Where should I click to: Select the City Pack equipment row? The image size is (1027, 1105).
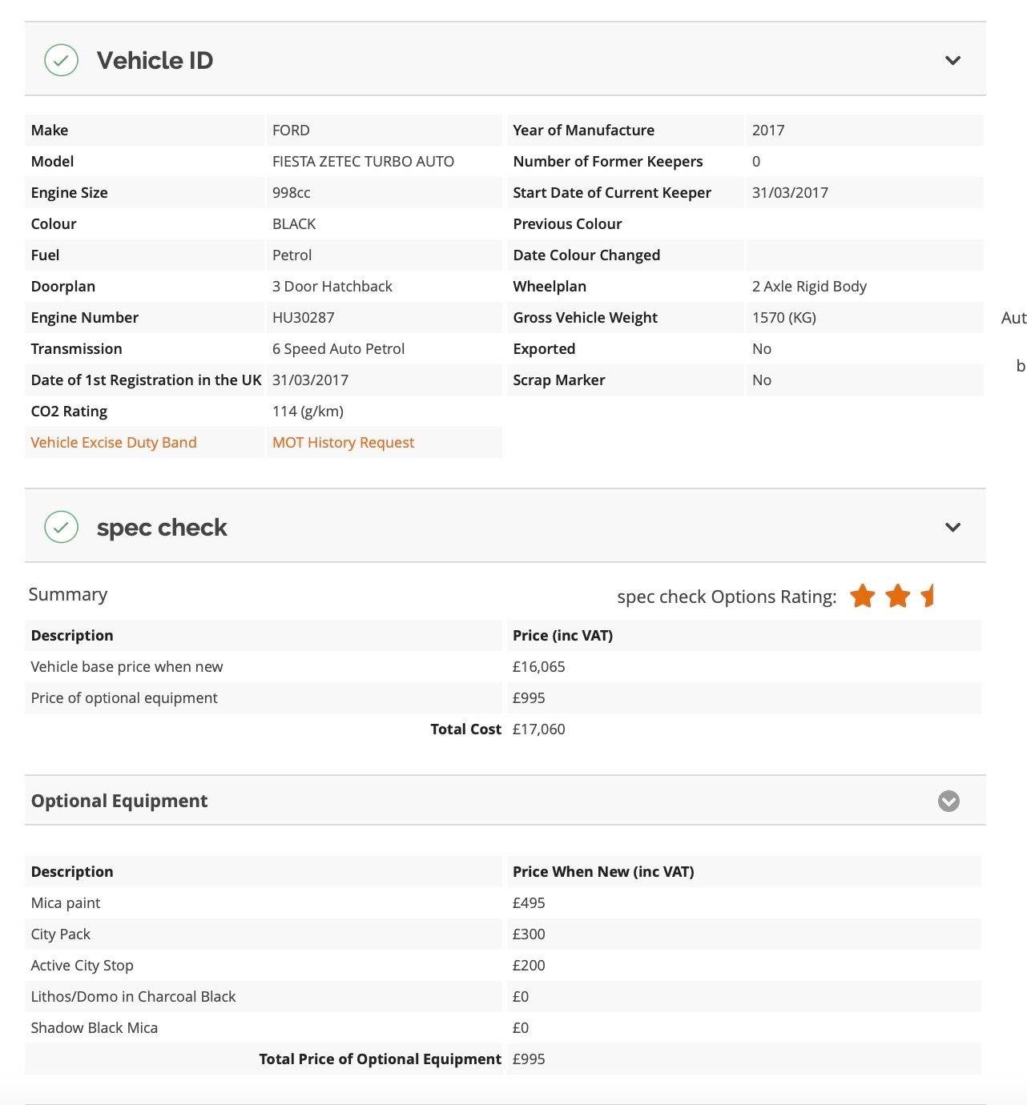[x=503, y=934]
